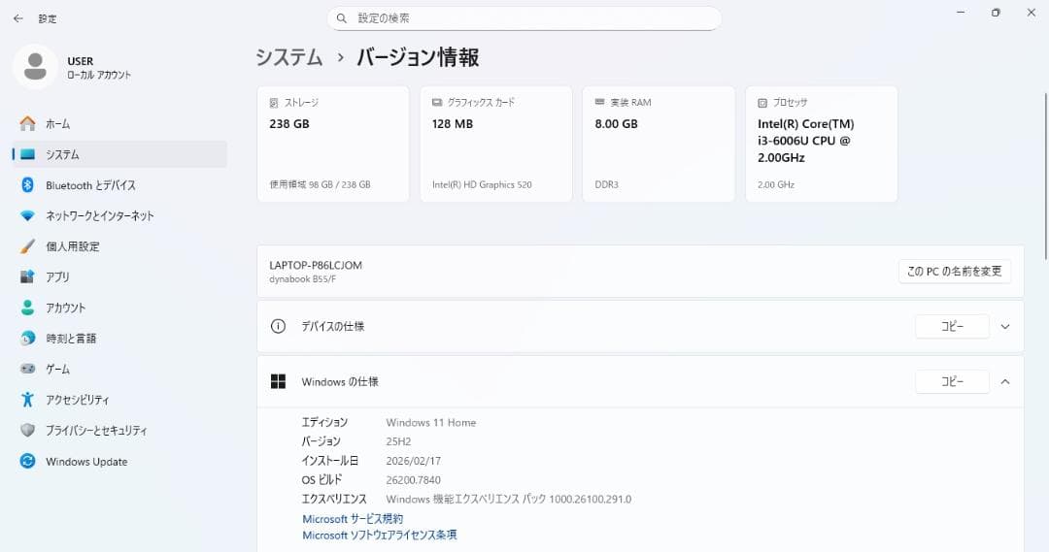The image size is (1049, 552).
Task: Click the USER ローカル アカウント profile
Action: coord(74,67)
